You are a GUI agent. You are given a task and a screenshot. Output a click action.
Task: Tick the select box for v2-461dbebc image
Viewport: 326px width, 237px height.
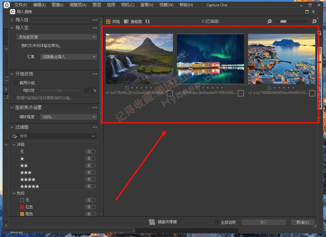[241, 93]
